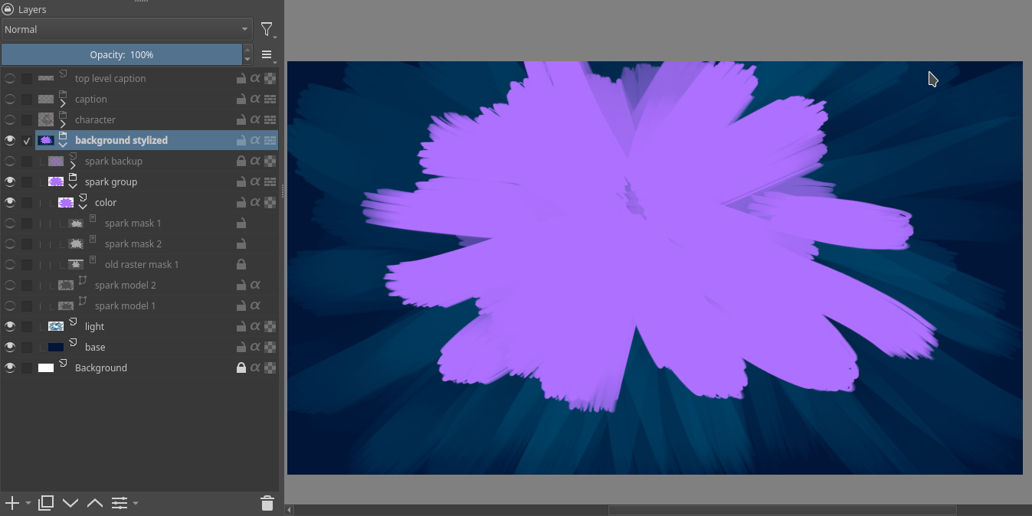Click the Add new layer plus icon
The width and height of the screenshot is (1032, 516).
coord(11,503)
